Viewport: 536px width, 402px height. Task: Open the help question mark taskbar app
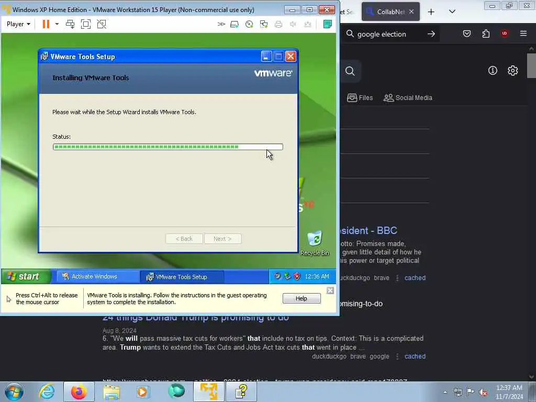[241, 392]
